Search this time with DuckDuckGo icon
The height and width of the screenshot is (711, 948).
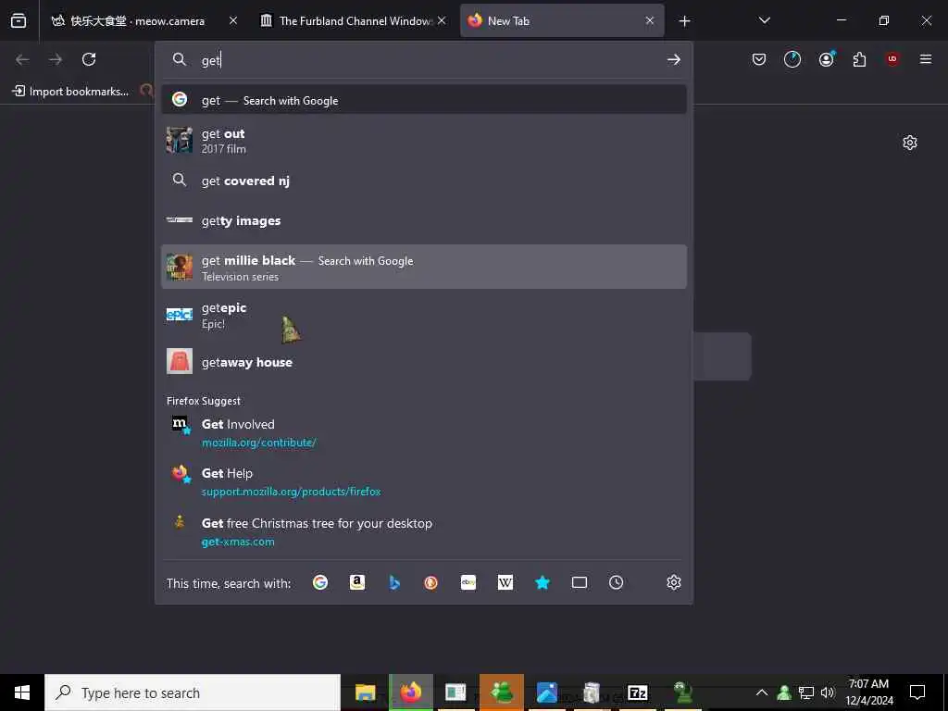pos(431,582)
